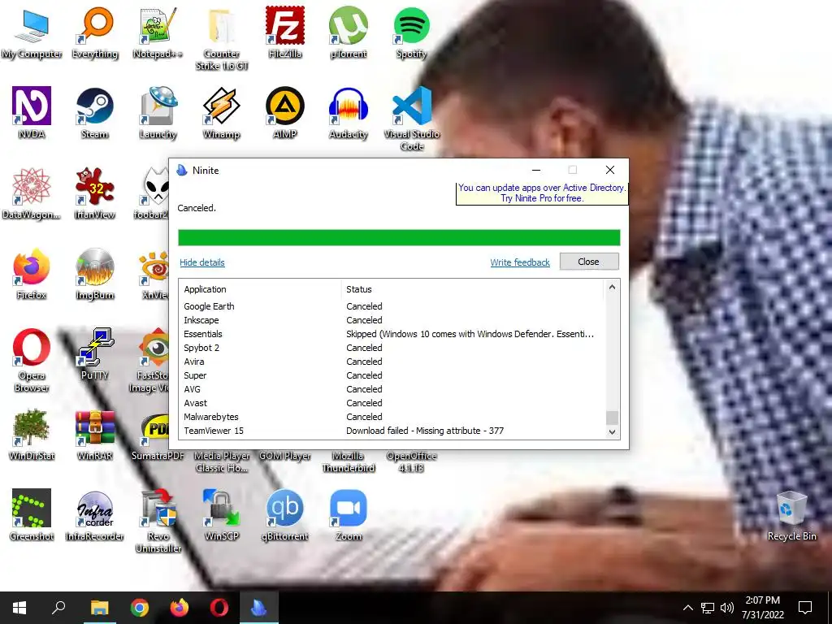Select the WinRAR desktop icon
832x624 pixels.
(x=95, y=435)
